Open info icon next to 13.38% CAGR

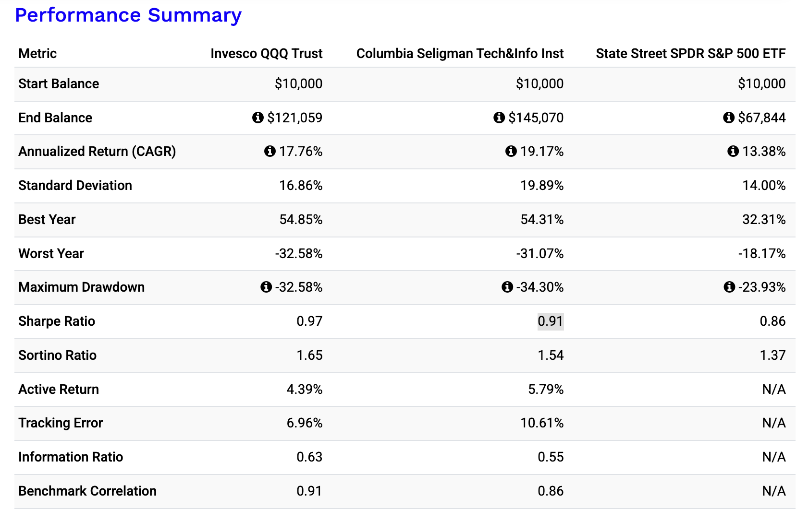coord(733,152)
